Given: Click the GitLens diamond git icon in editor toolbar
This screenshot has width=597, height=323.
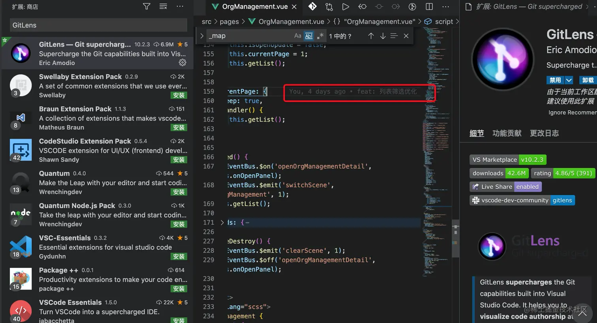Looking at the screenshot, I should pos(312,6).
